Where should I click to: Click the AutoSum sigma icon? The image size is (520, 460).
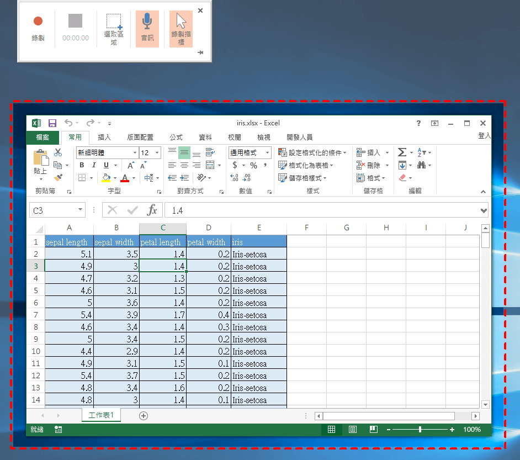(402, 152)
